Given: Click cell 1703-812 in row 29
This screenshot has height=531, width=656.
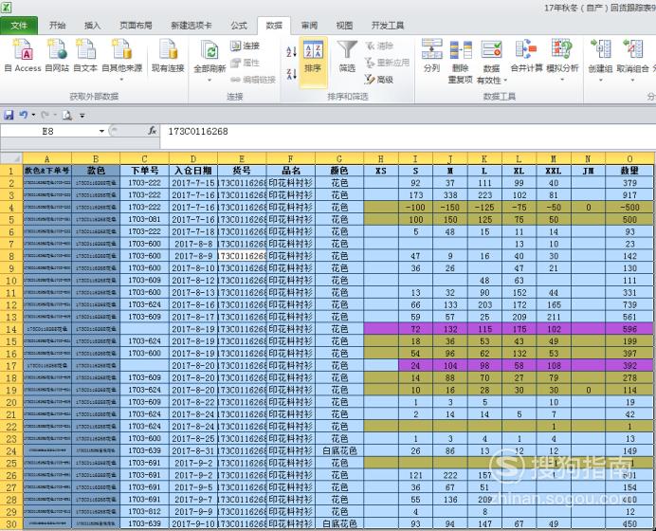Looking at the screenshot, I should coord(144,511).
